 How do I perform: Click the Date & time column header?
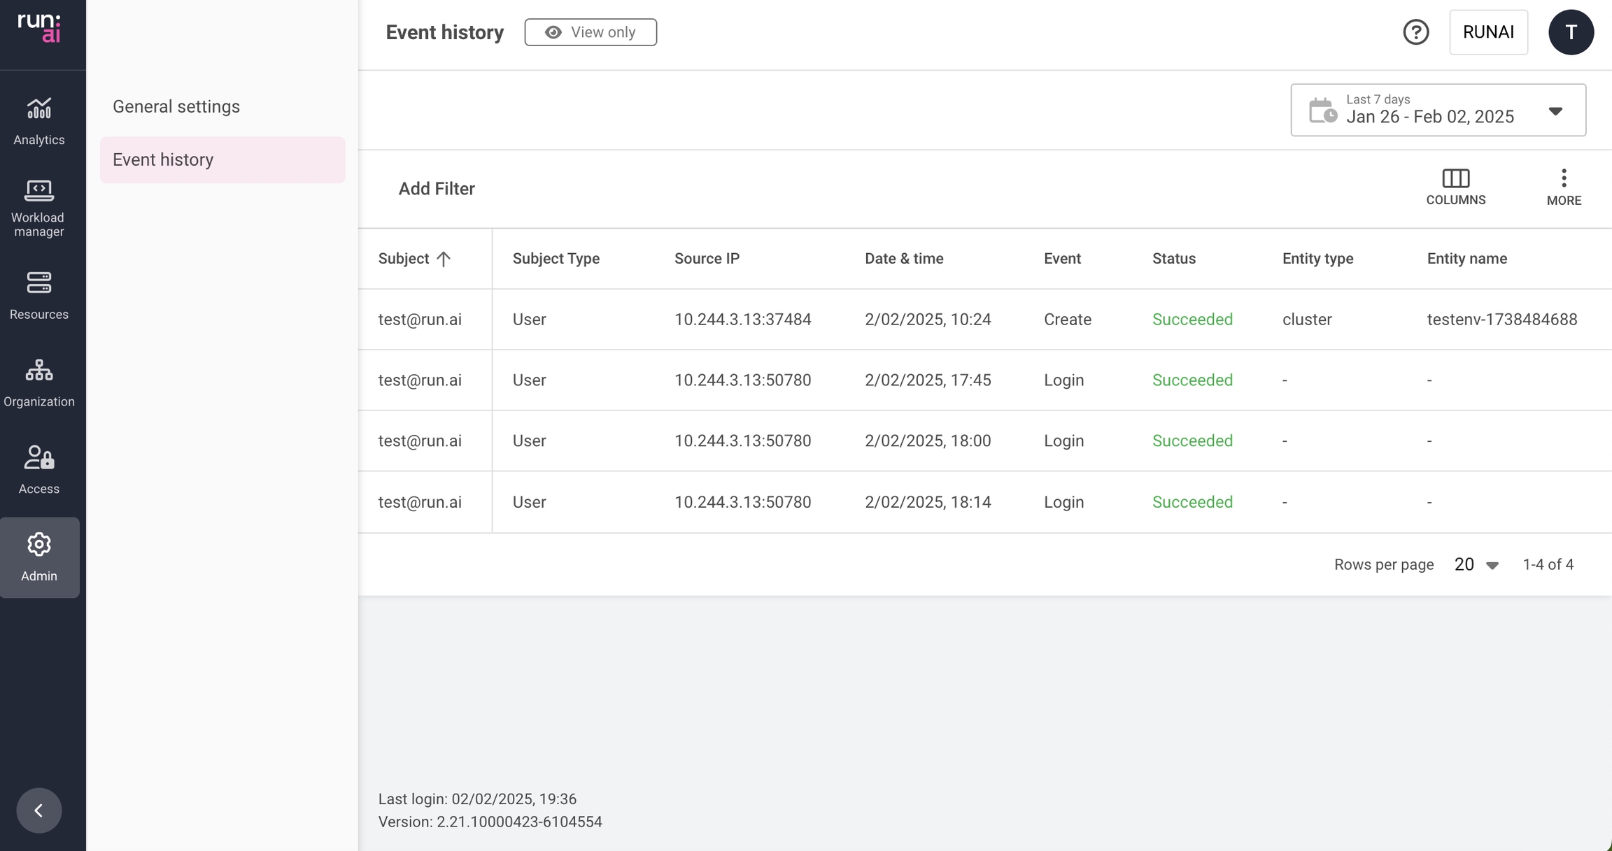(904, 259)
